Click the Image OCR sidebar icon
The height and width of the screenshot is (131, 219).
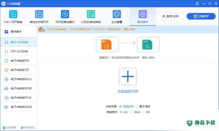7,42
